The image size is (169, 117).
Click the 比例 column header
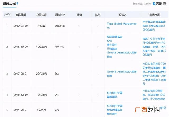click(98, 15)
